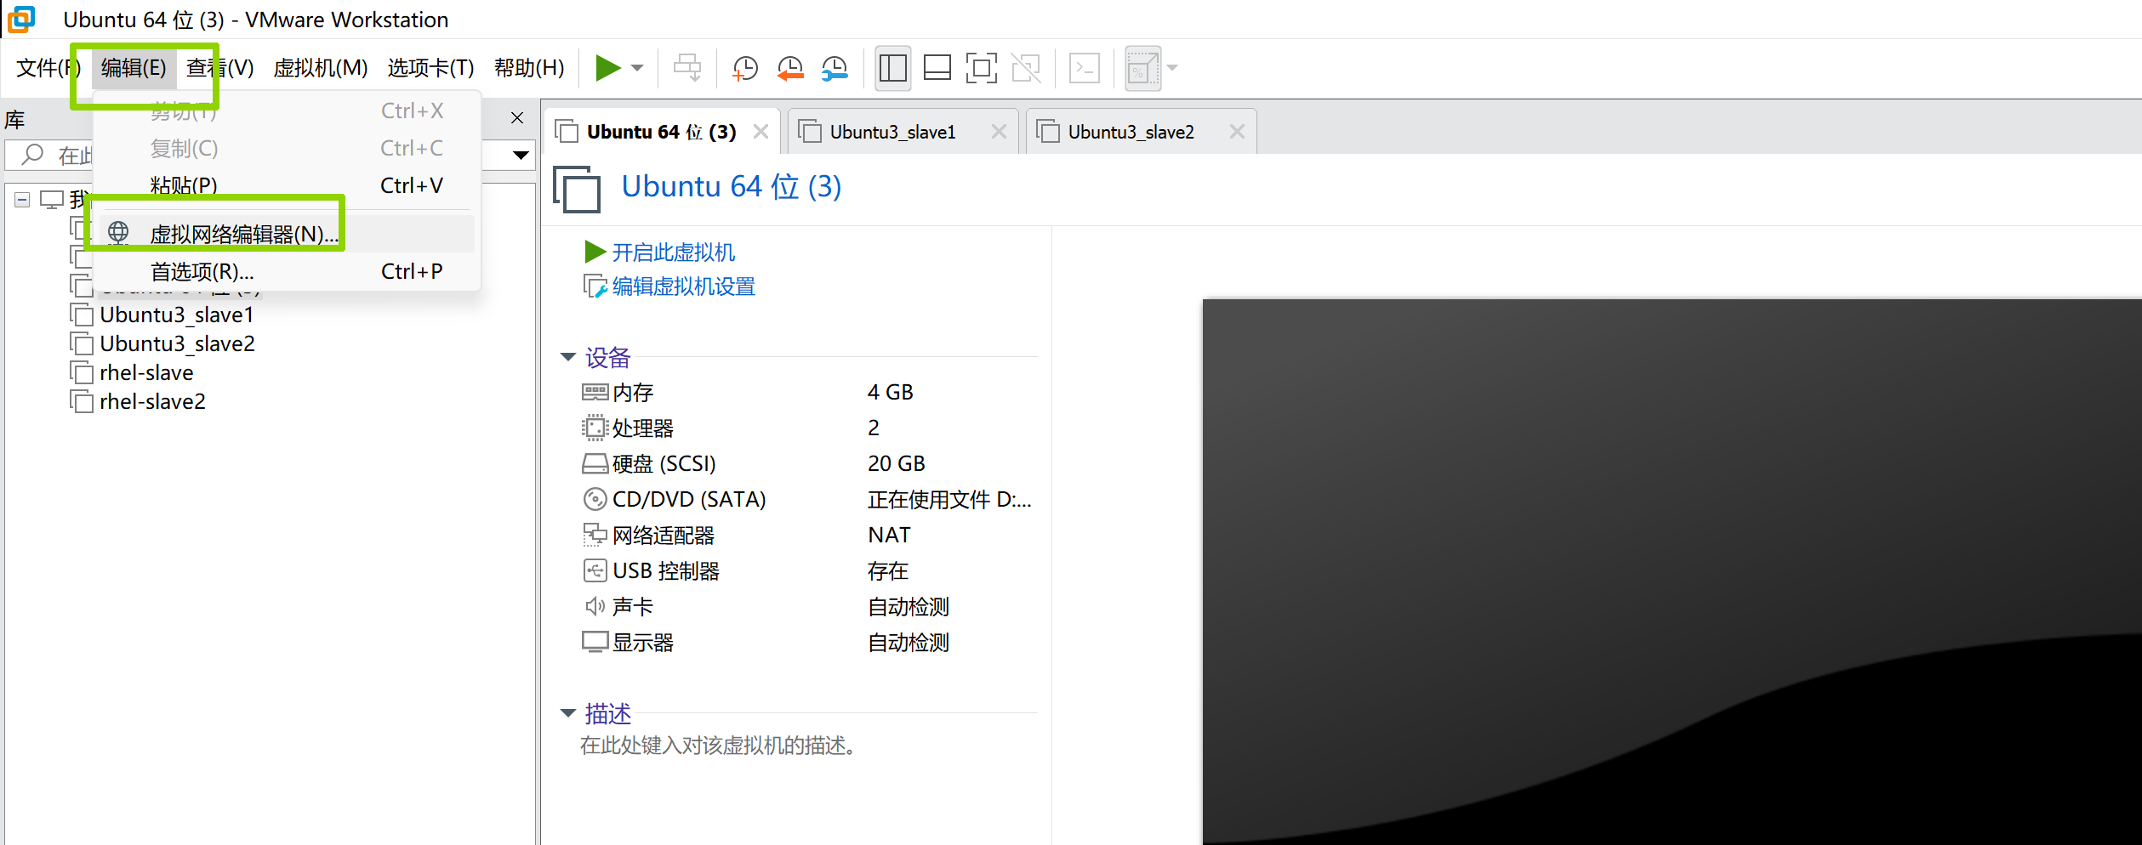Click the Ubuntu3_slave1 tab VM icon
This screenshot has height=845, width=2142.
coord(810,132)
